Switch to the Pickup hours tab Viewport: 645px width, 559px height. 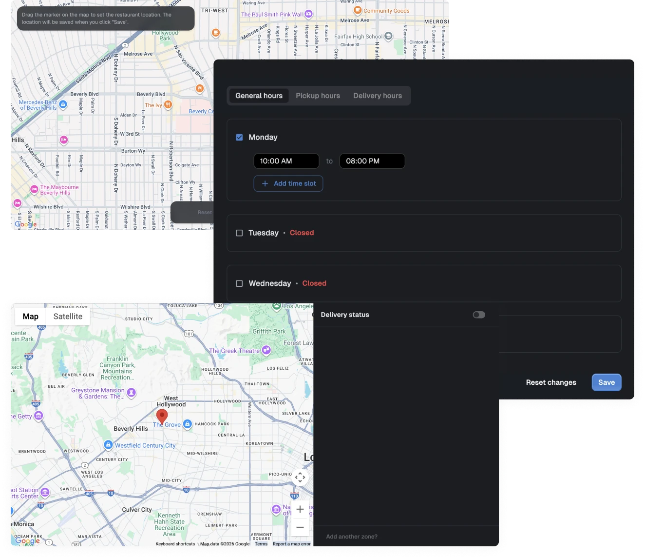(x=318, y=96)
